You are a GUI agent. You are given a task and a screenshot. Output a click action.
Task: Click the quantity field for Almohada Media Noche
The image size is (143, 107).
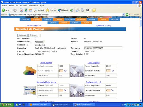pyautogui.click(x=61, y=90)
